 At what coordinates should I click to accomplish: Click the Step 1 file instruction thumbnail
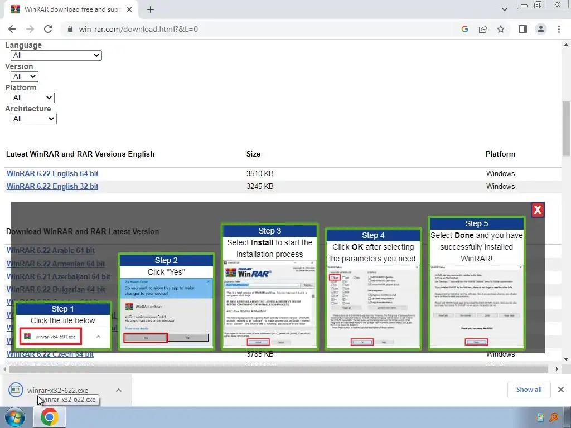pos(62,325)
